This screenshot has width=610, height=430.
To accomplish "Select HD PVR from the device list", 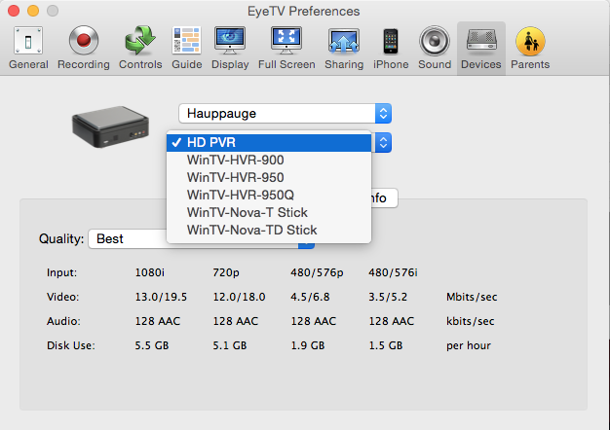I will coord(269,142).
